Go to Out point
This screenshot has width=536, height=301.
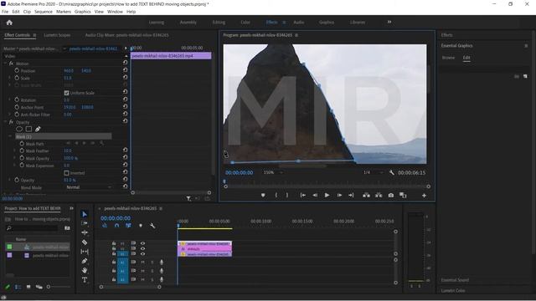pos(351,195)
